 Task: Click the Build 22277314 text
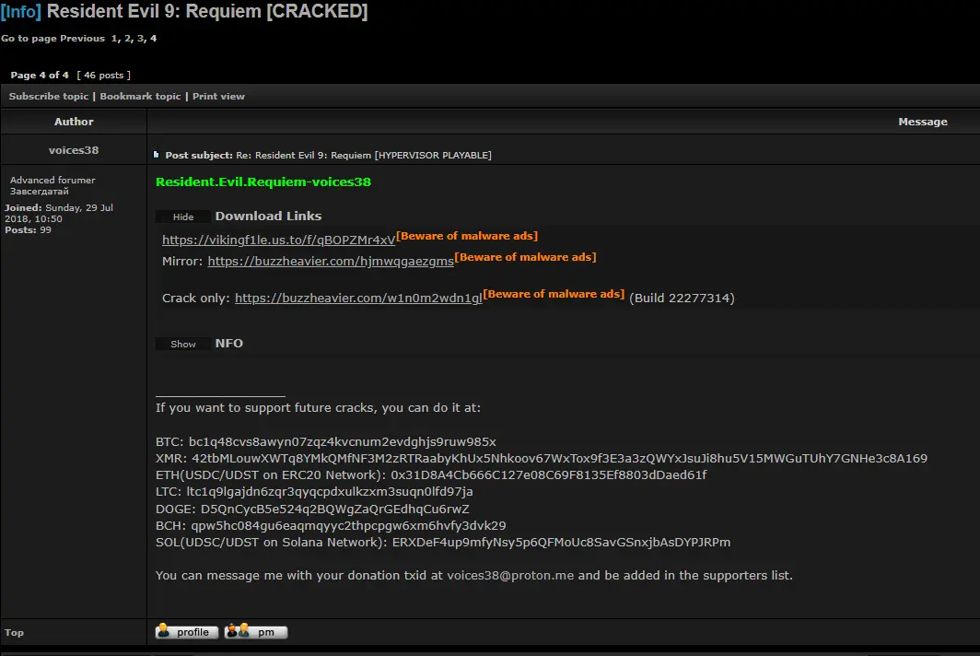(682, 298)
